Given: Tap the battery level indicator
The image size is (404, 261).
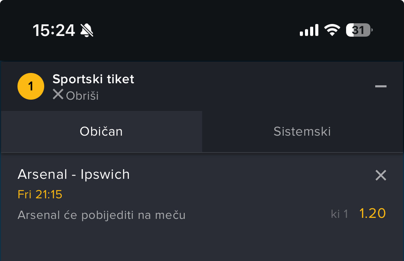Looking at the screenshot, I should tap(359, 30).
